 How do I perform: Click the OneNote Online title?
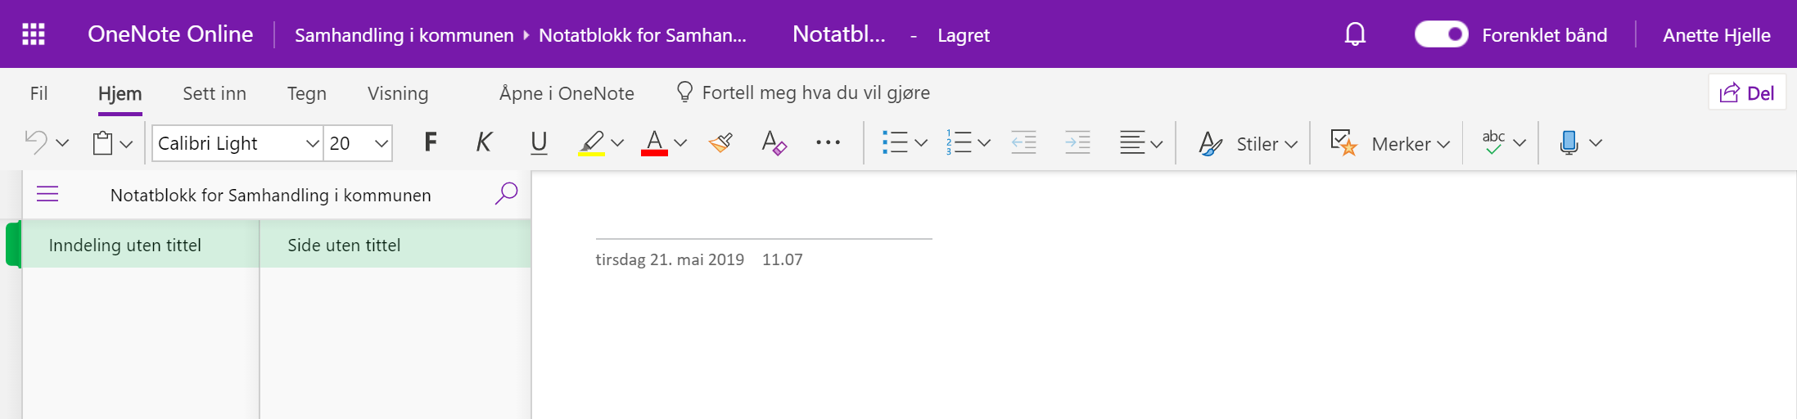[170, 34]
